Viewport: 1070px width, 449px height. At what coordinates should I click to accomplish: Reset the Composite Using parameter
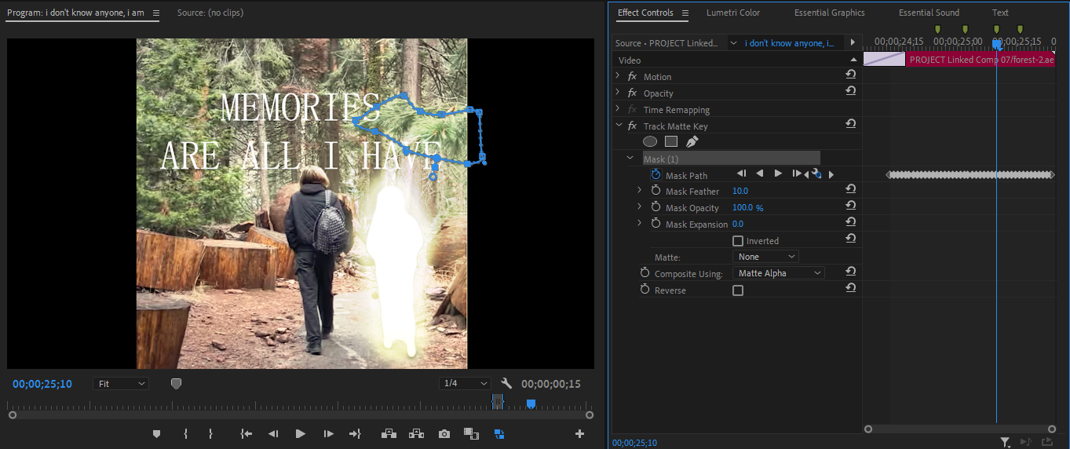pyautogui.click(x=850, y=272)
